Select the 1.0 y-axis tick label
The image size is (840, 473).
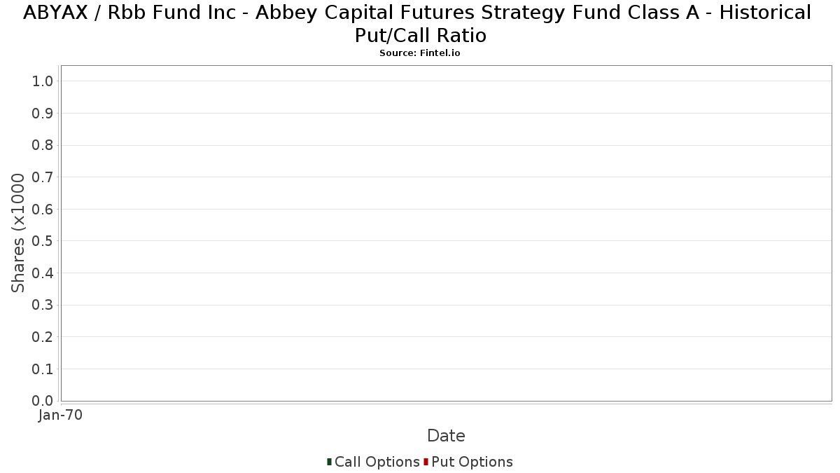point(43,81)
